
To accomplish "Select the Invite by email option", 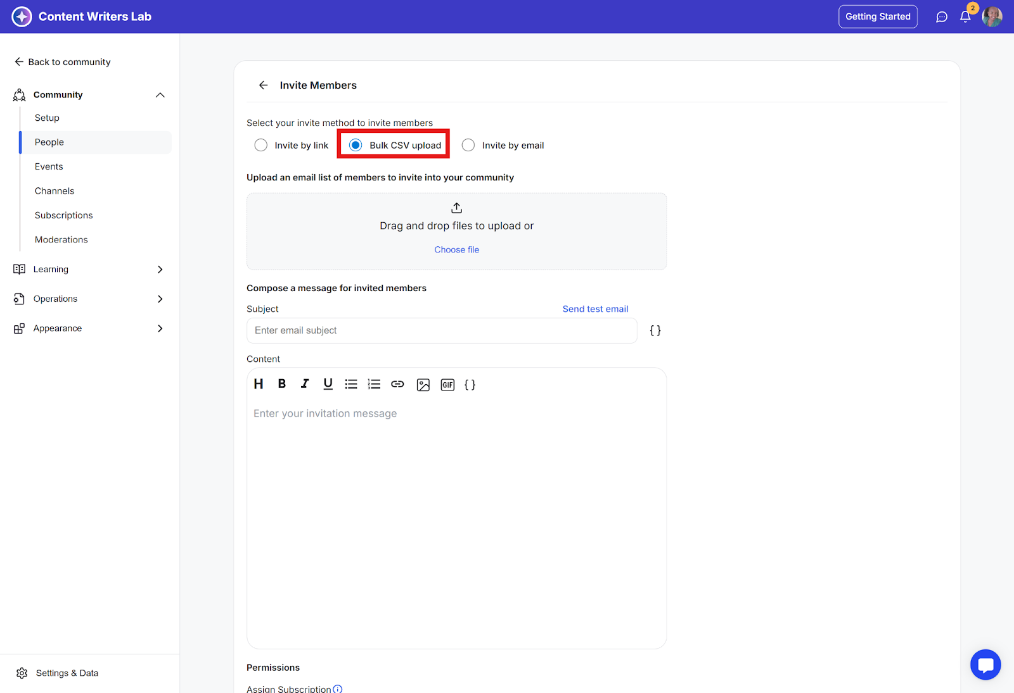I will 503,146.
